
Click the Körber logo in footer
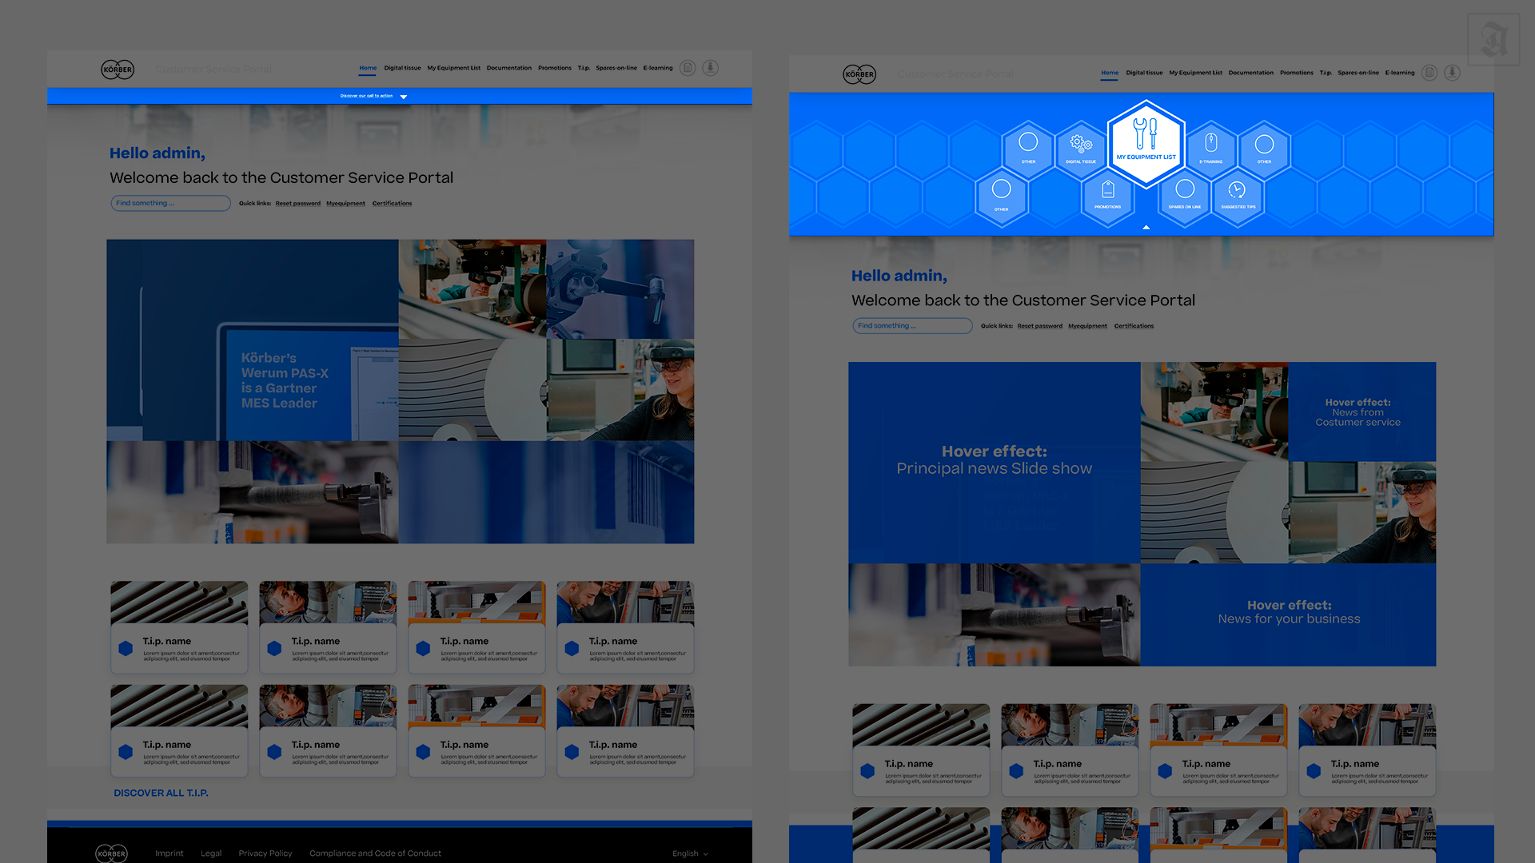(111, 853)
